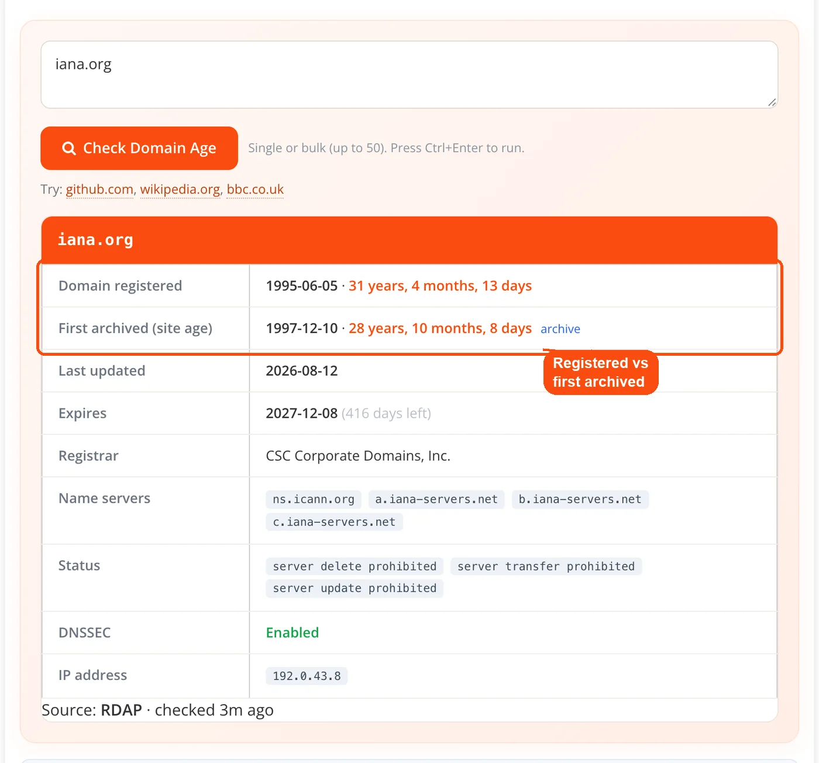This screenshot has height=763, width=819.
Task: Click the Domain registered row label
Action: click(121, 286)
